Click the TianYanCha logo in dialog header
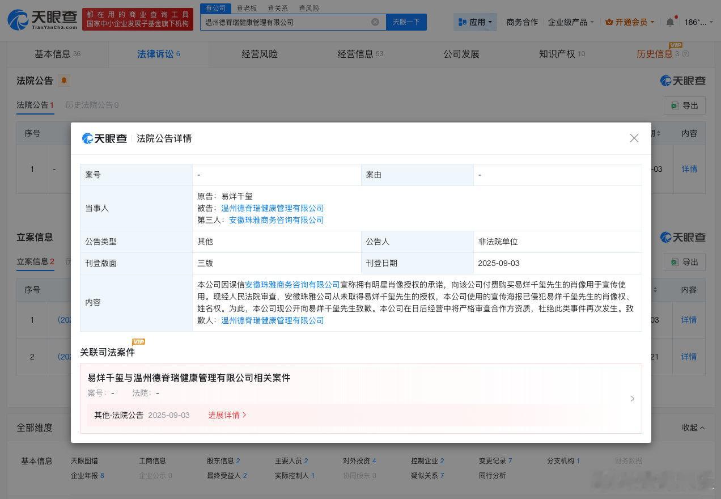This screenshot has height=499, width=721. point(105,138)
